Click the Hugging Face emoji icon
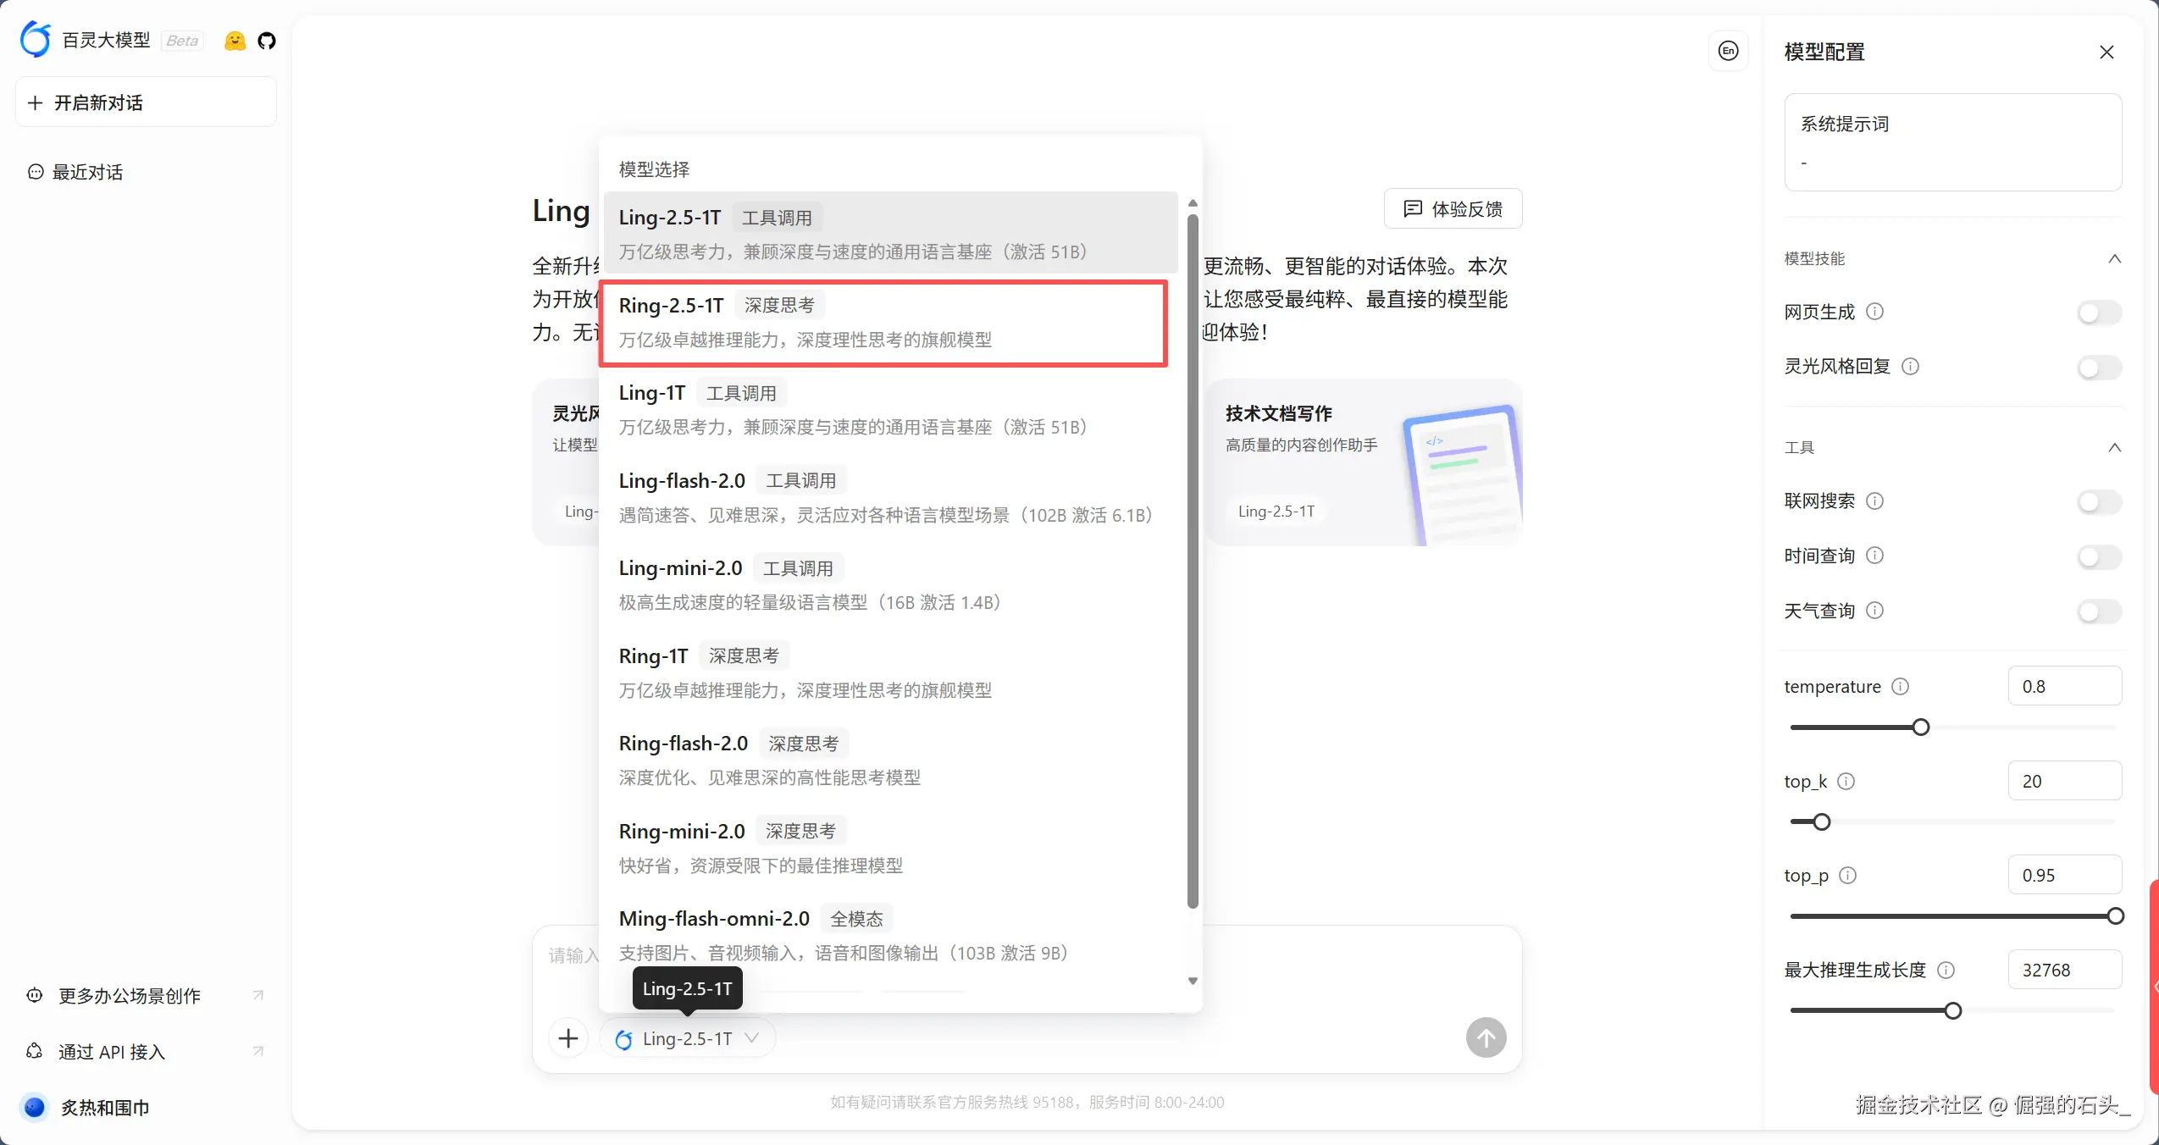Image resolution: width=2159 pixels, height=1145 pixels. pos(235,41)
